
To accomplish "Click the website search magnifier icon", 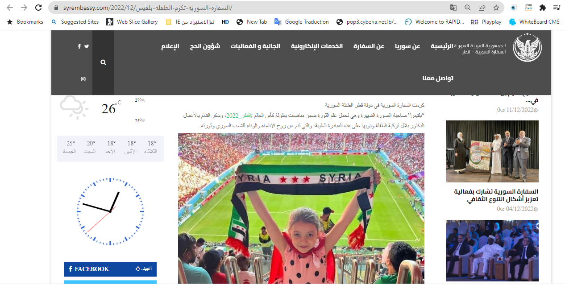I will [103, 62].
